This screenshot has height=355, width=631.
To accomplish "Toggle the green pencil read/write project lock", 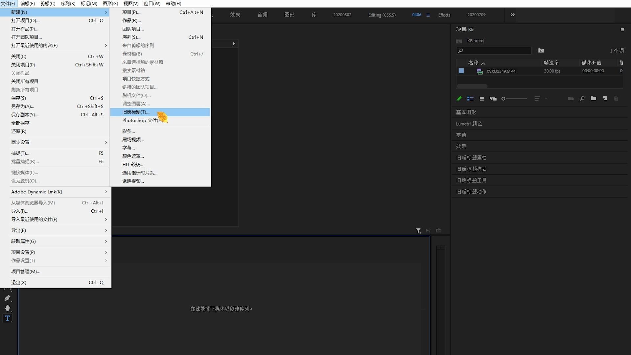I will [459, 99].
